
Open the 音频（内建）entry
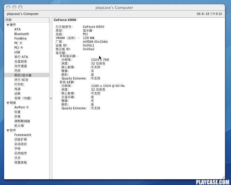point(23,98)
